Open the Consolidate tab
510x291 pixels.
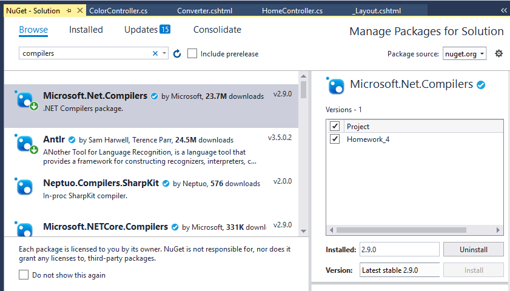click(x=217, y=30)
